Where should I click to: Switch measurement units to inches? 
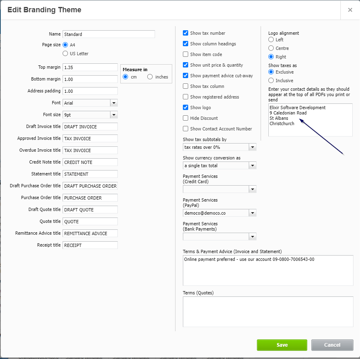point(151,77)
